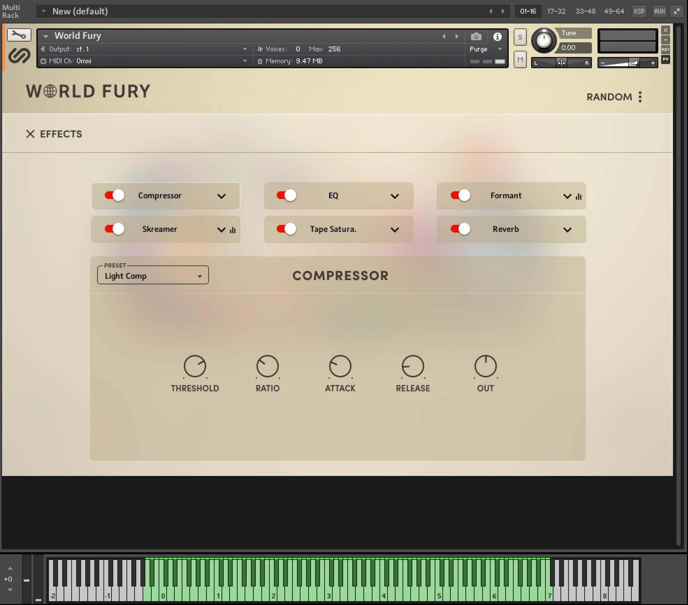Switch to channels 17-32 tab
Screen dimensions: 688x605
(556, 11)
